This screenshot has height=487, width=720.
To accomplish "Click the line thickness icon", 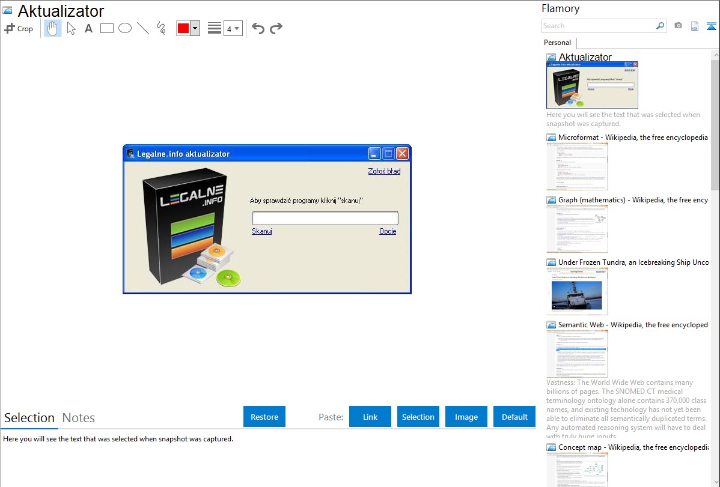I will (x=215, y=28).
